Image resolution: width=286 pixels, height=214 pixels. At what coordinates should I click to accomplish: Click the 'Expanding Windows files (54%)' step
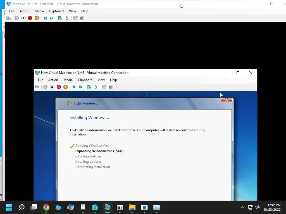tap(99, 151)
